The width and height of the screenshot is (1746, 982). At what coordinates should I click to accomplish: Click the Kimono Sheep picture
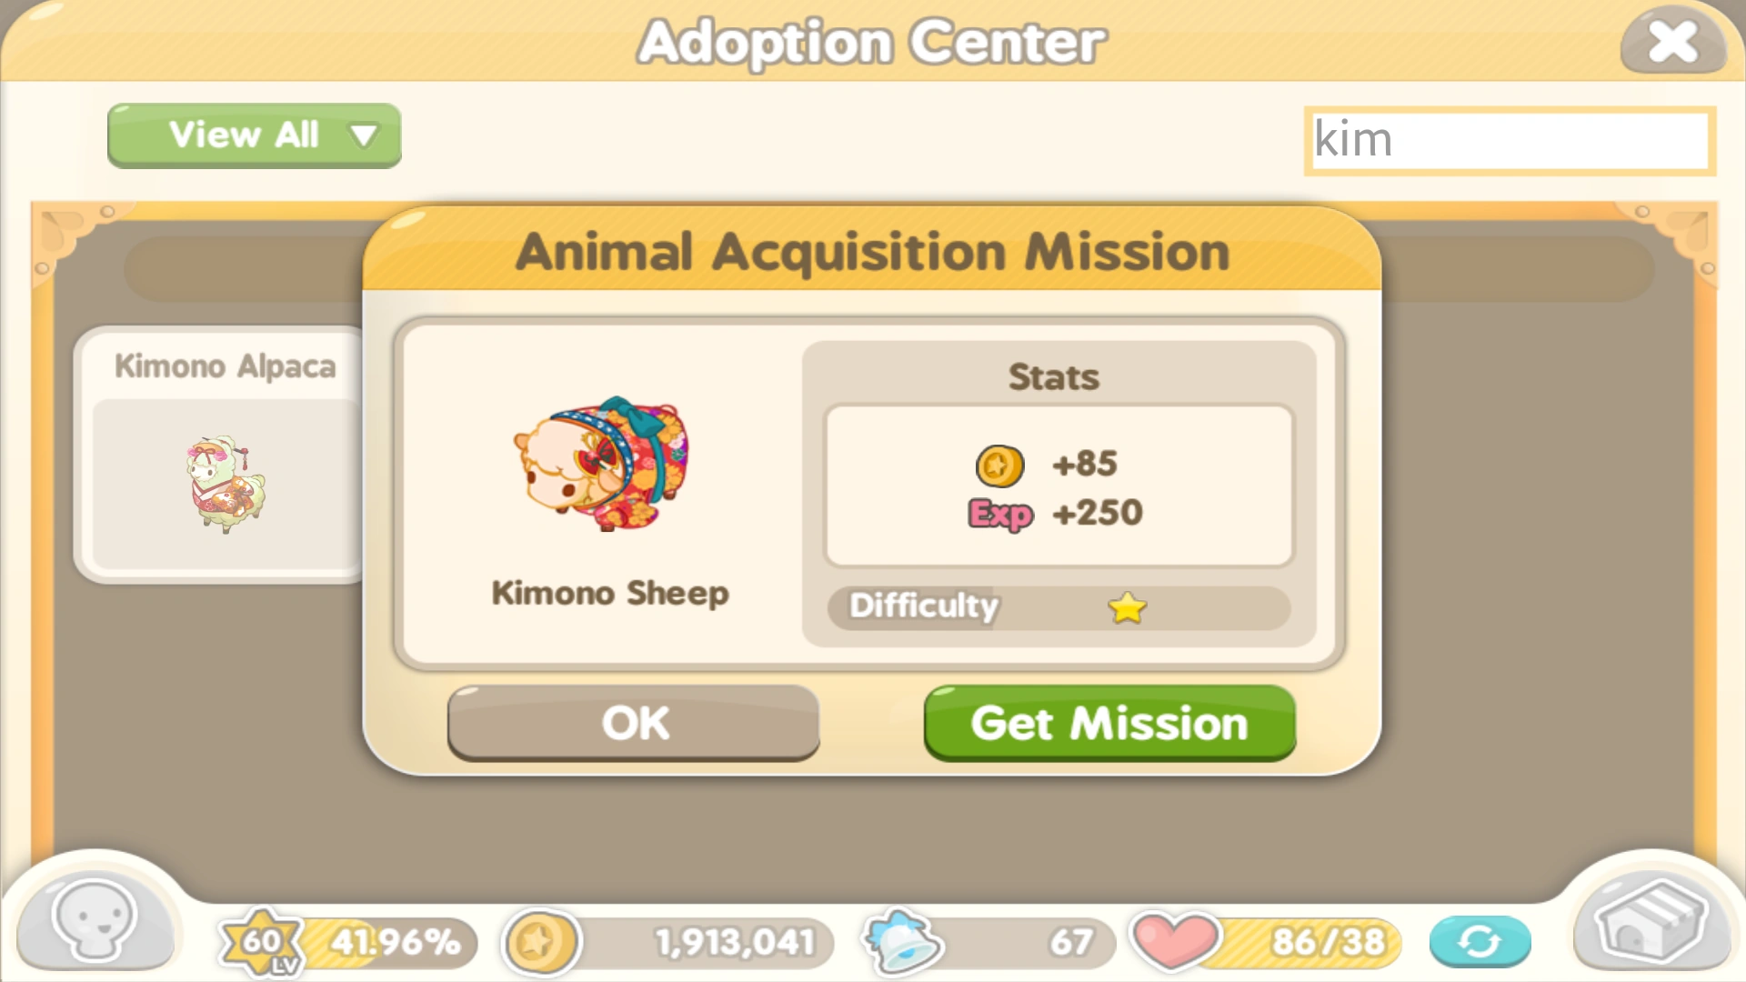tap(604, 464)
